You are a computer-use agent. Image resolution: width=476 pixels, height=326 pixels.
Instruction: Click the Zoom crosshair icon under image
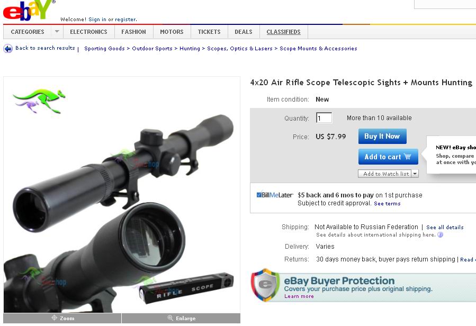[x=55, y=318]
